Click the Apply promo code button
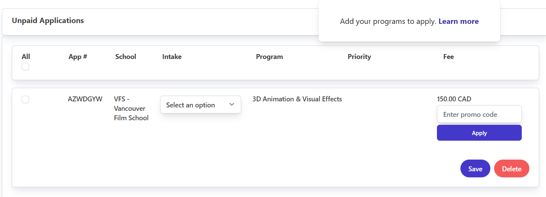This screenshot has width=546, height=197. coord(479,133)
